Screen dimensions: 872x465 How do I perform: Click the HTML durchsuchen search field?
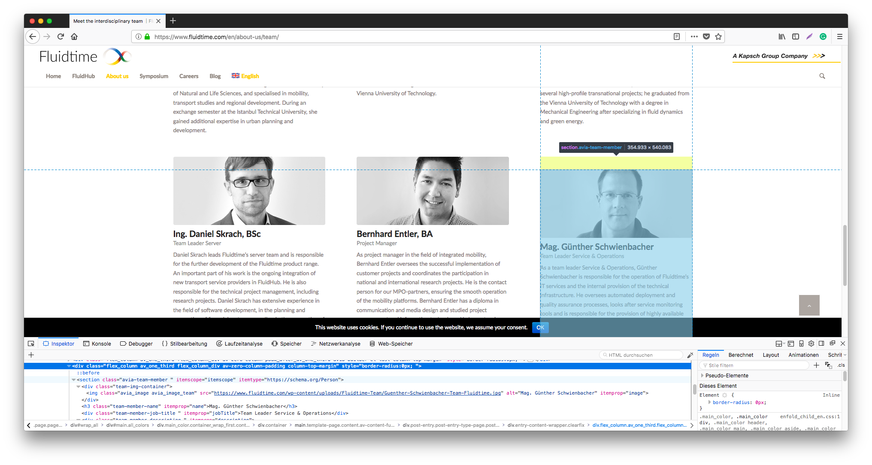pyautogui.click(x=641, y=355)
